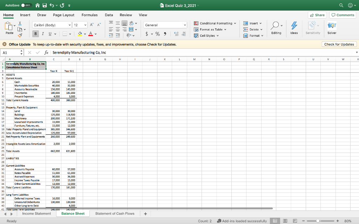Open the Comments pane button

click(x=343, y=15)
